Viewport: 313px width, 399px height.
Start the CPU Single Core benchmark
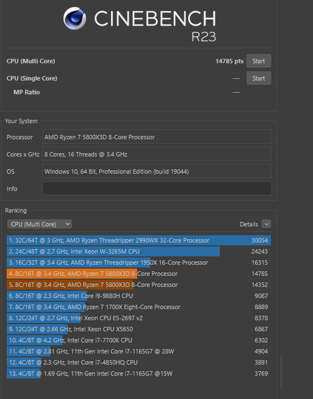[x=259, y=78]
